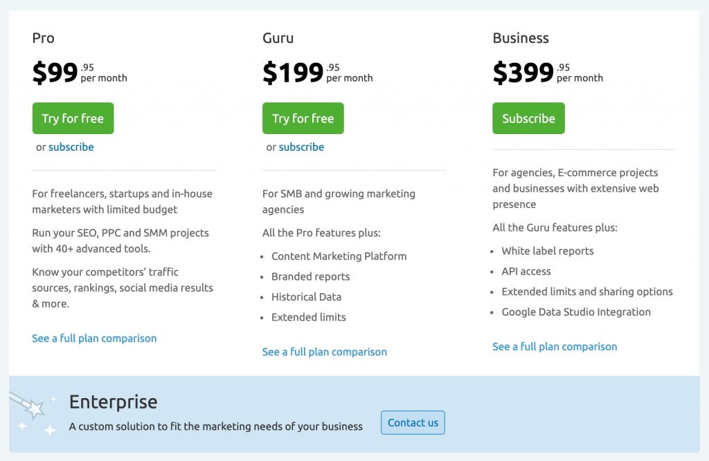Click the Contact us button for Enterprise
The image size is (709, 461).
[x=413, y=423]
